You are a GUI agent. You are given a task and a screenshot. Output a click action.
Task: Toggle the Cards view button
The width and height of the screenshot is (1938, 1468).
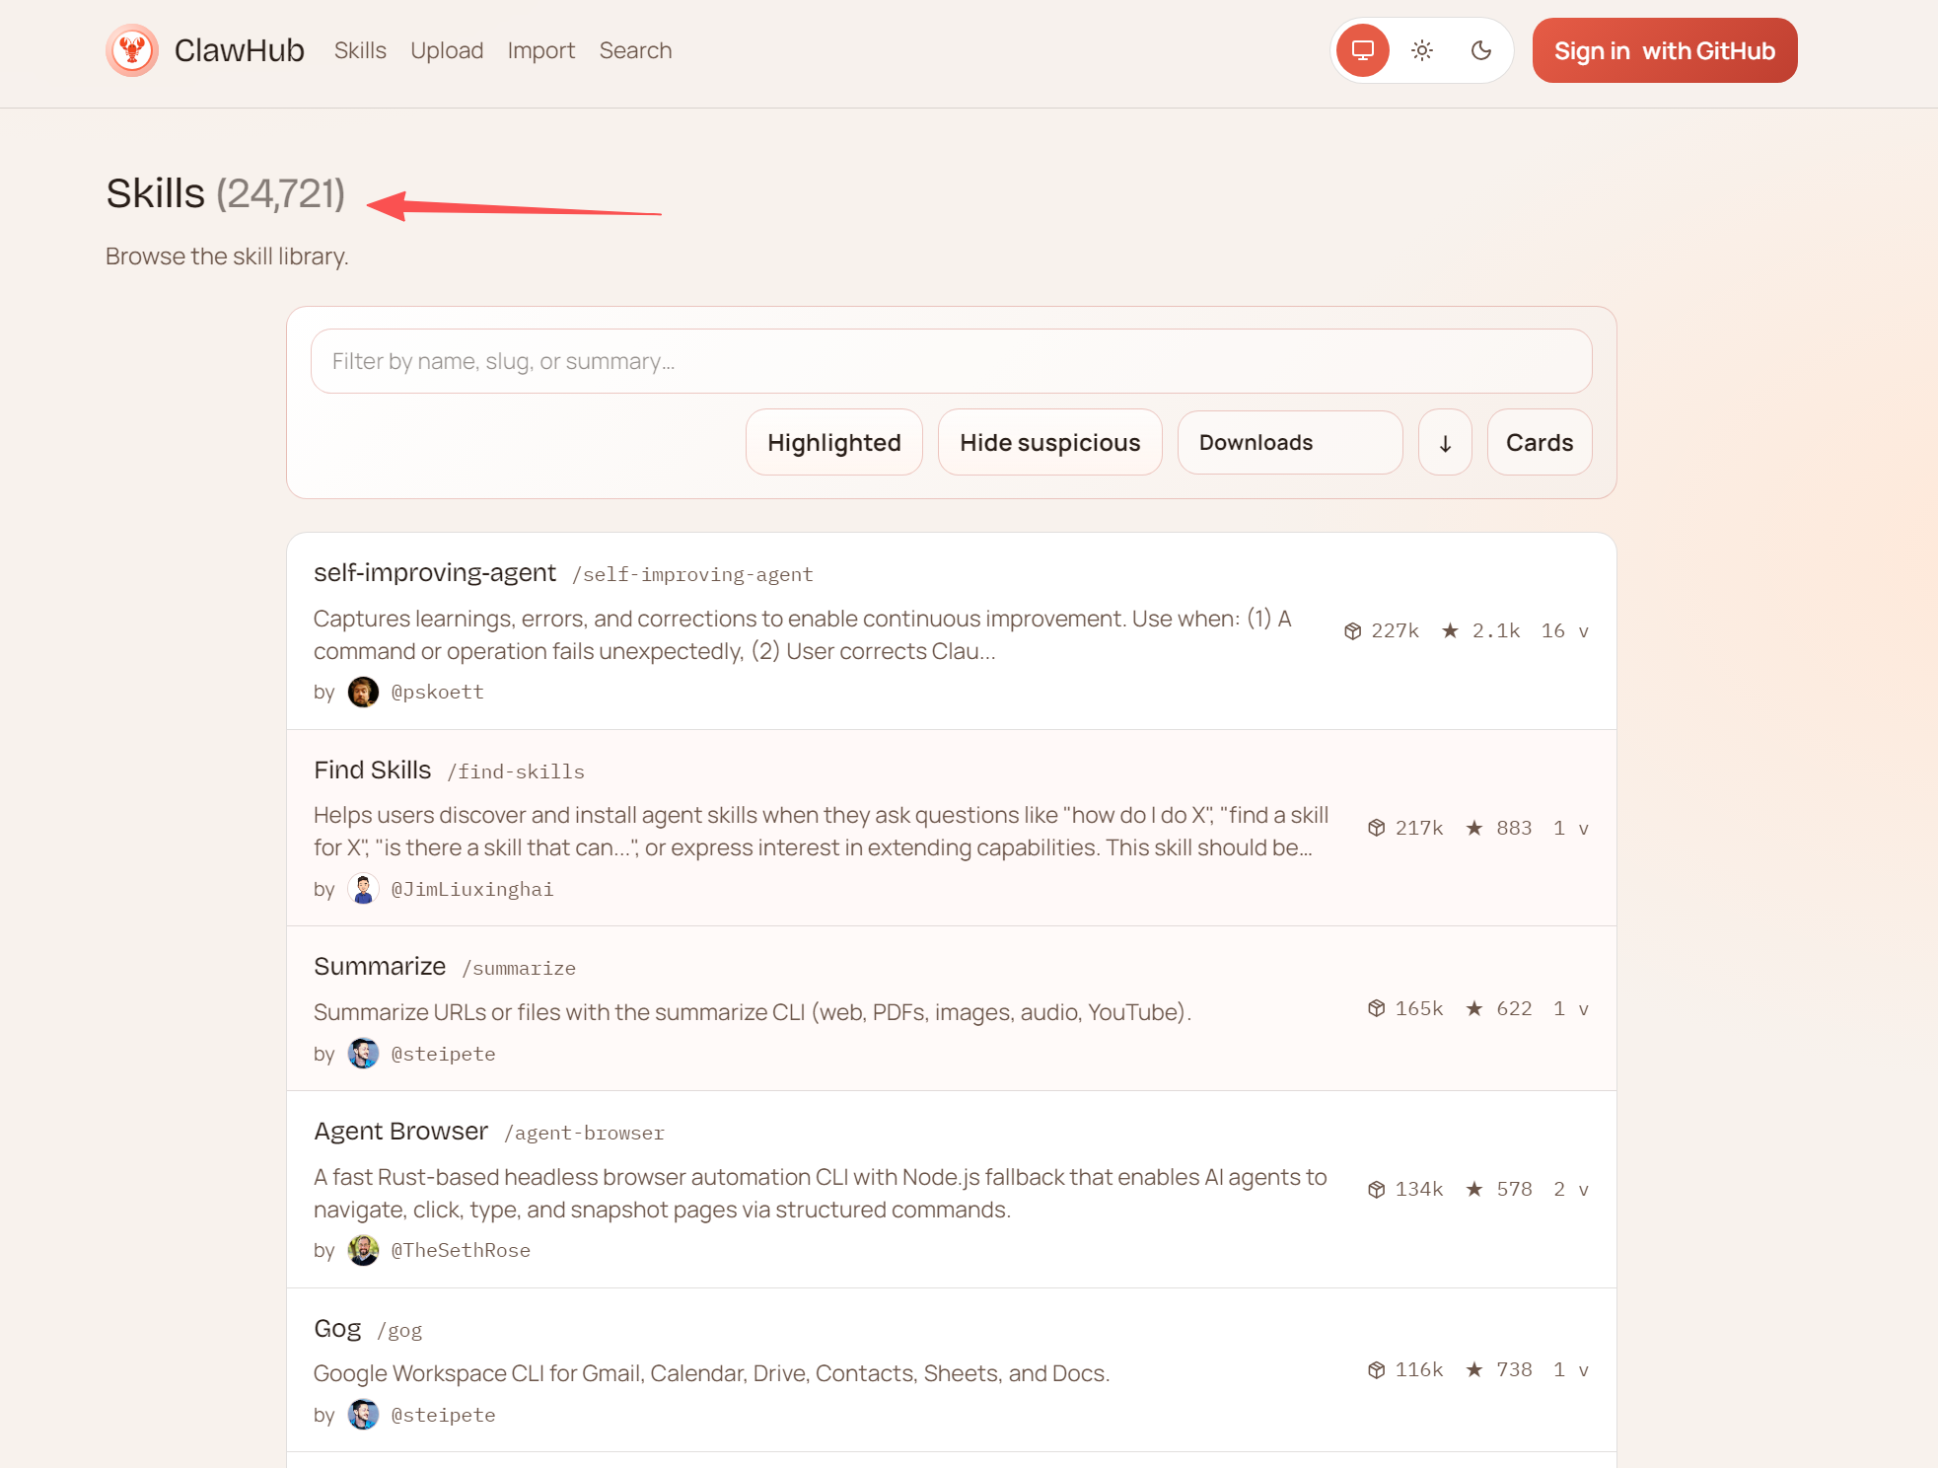point(1539,443)
